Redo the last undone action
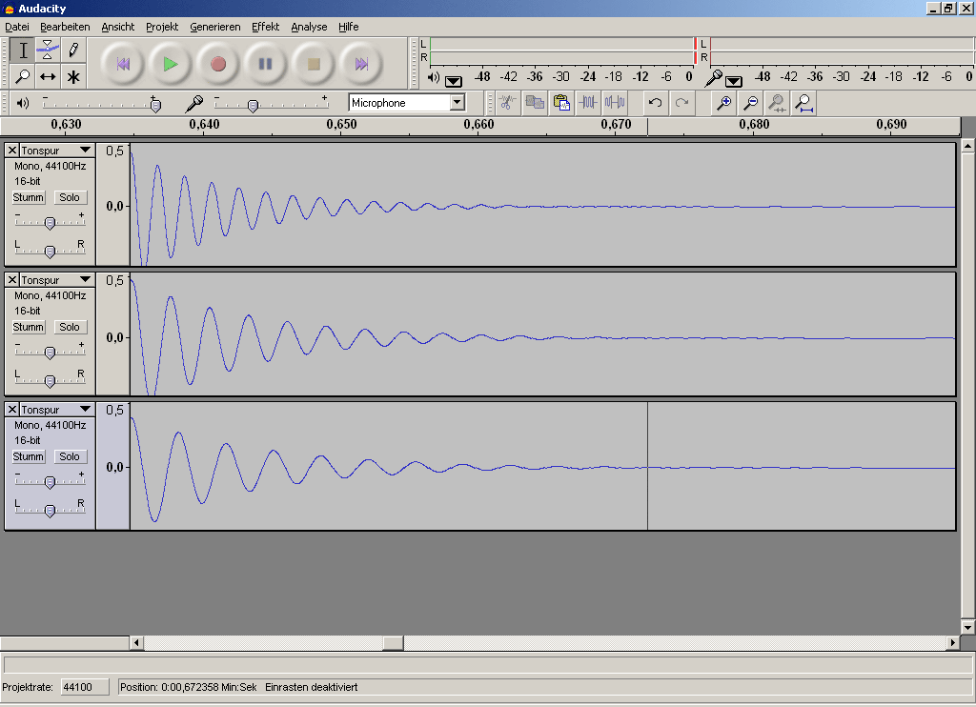 (681, 103)
